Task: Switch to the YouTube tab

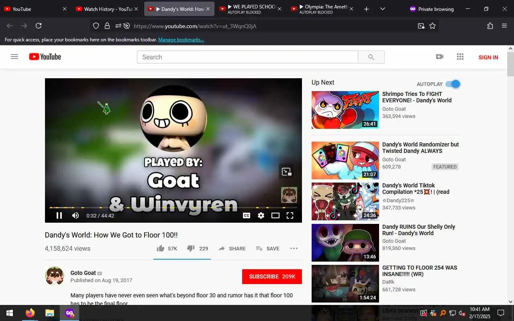Action: click(x=35, y=9)
